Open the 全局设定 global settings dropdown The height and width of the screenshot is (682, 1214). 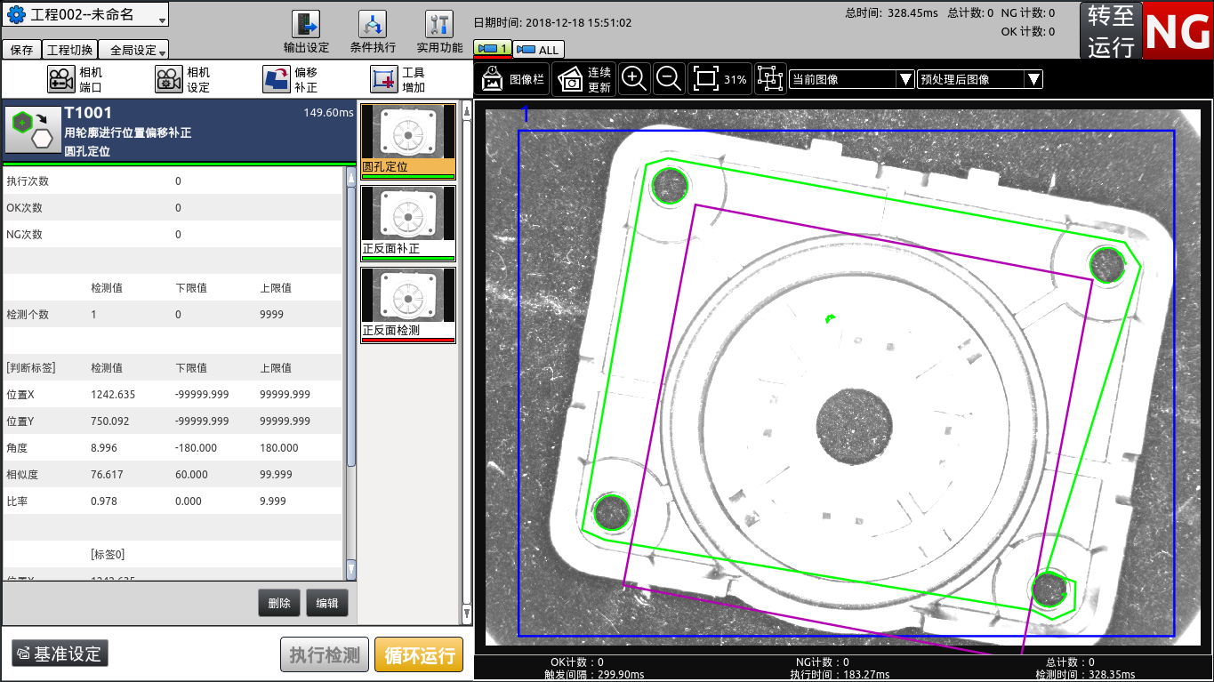(133, 50)
